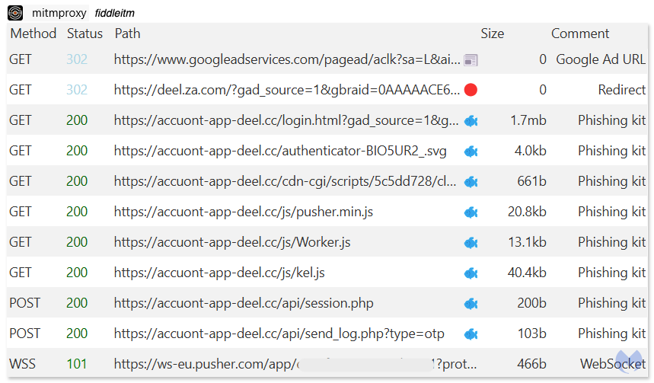Click the fish icon beside pusher.min.js

[x=471, y=212]
